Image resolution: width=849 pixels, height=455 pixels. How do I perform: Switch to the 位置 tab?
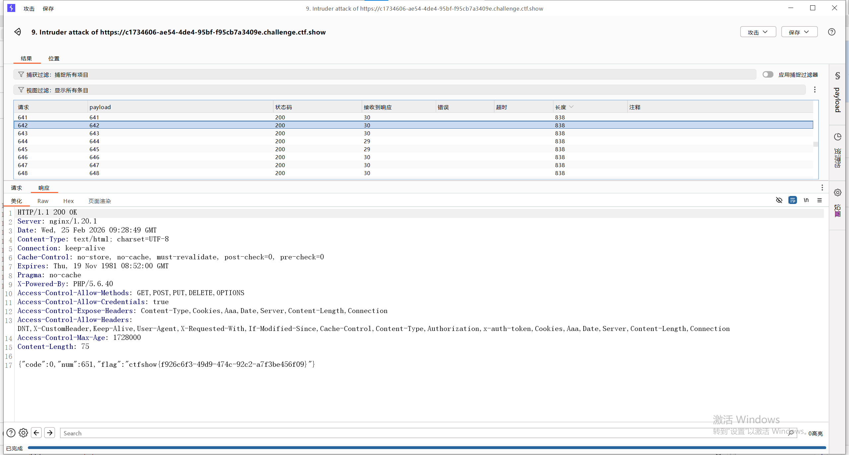[54, 58]
